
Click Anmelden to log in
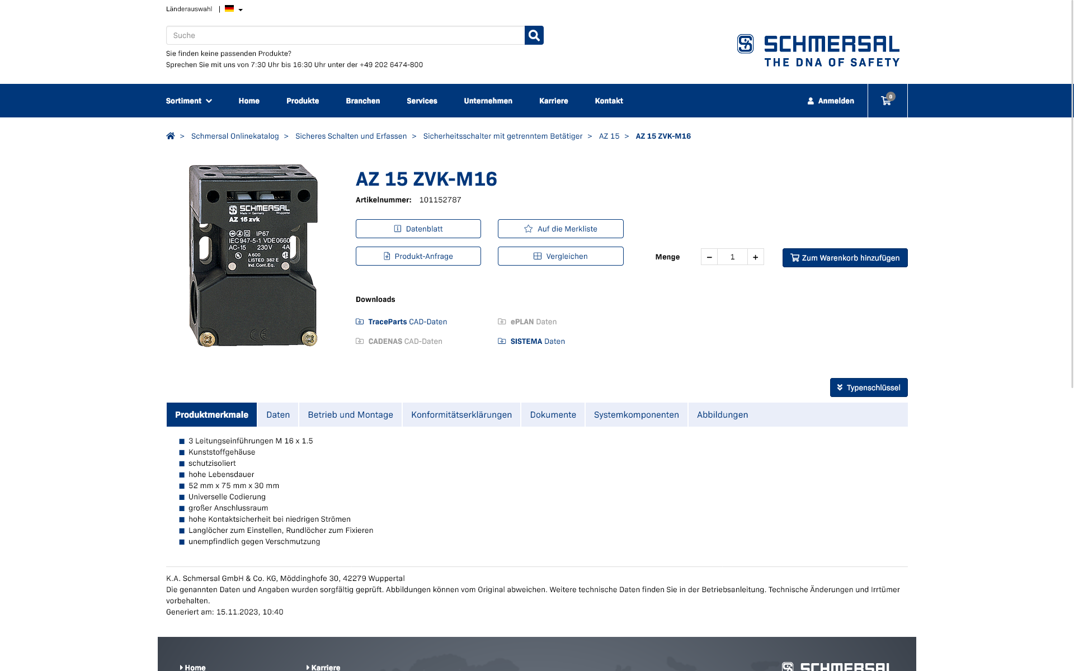tap(831, 101)
